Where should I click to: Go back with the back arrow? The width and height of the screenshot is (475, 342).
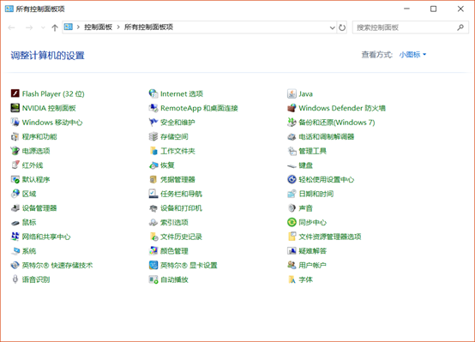coord(12,27)
